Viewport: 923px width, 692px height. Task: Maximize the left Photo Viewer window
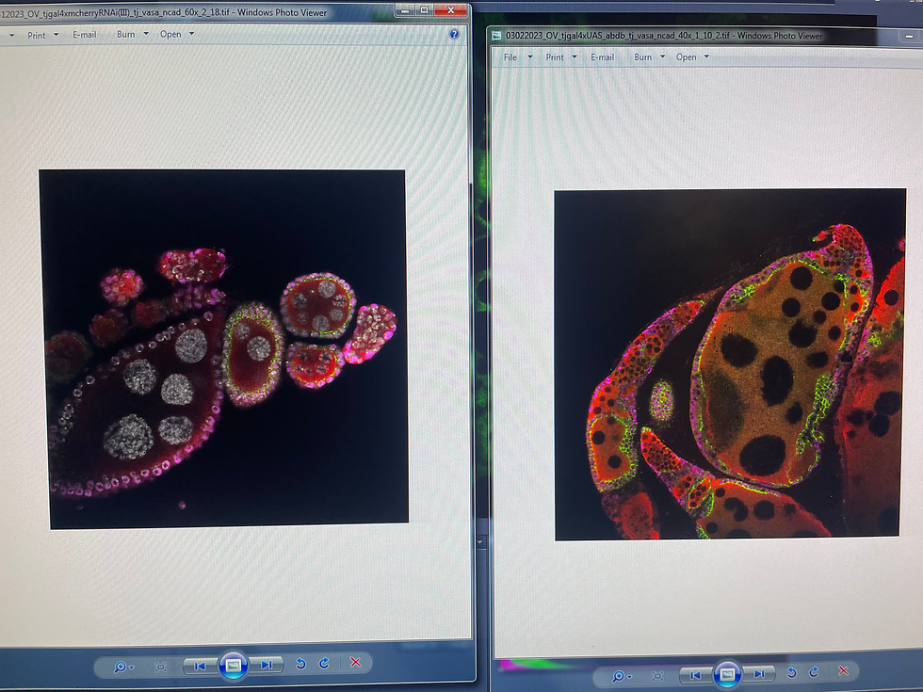coord(425,10)
